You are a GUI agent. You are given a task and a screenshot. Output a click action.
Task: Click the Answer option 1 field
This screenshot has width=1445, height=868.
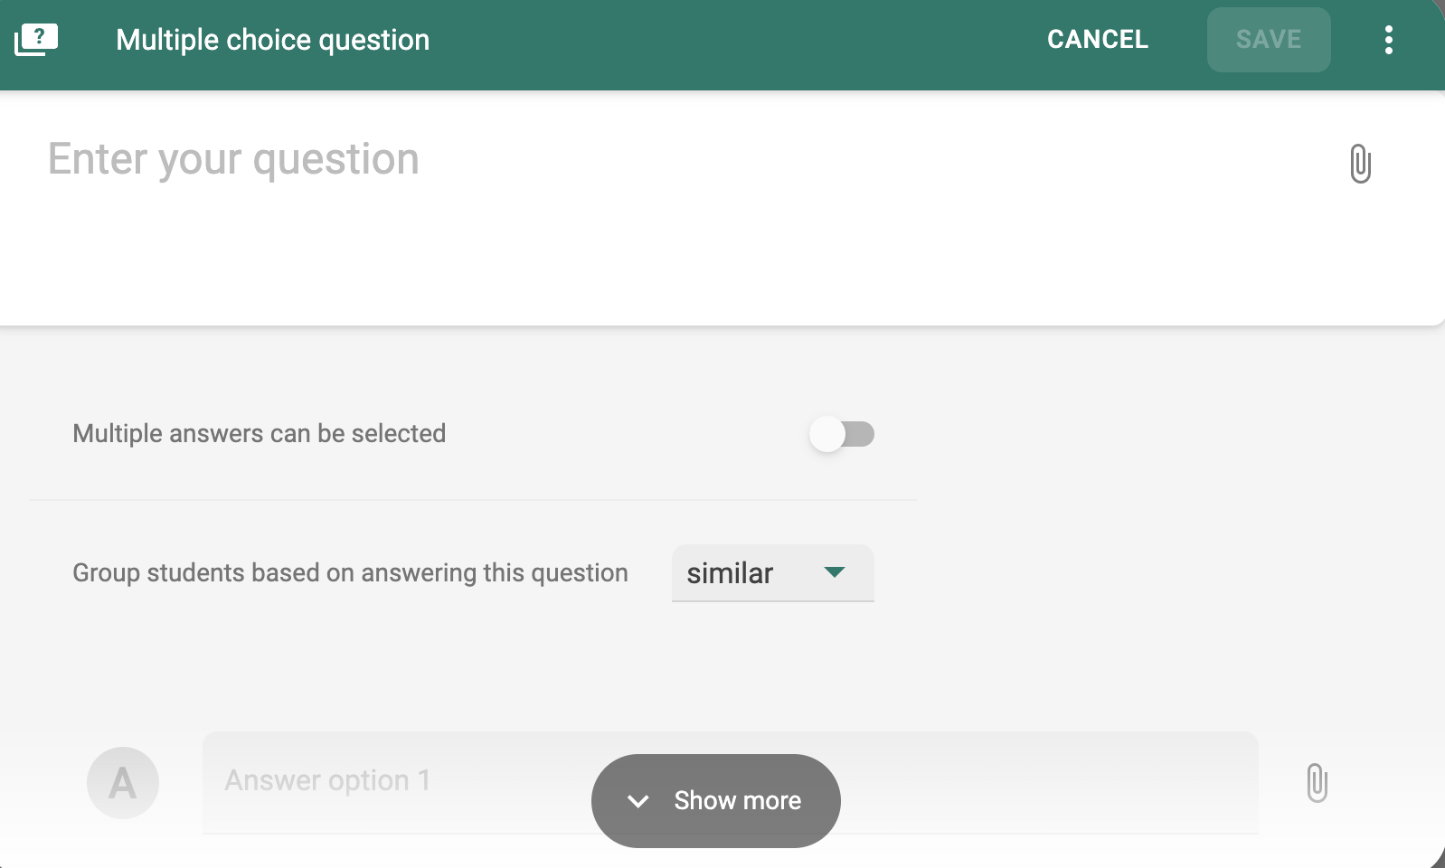[731, 782]
